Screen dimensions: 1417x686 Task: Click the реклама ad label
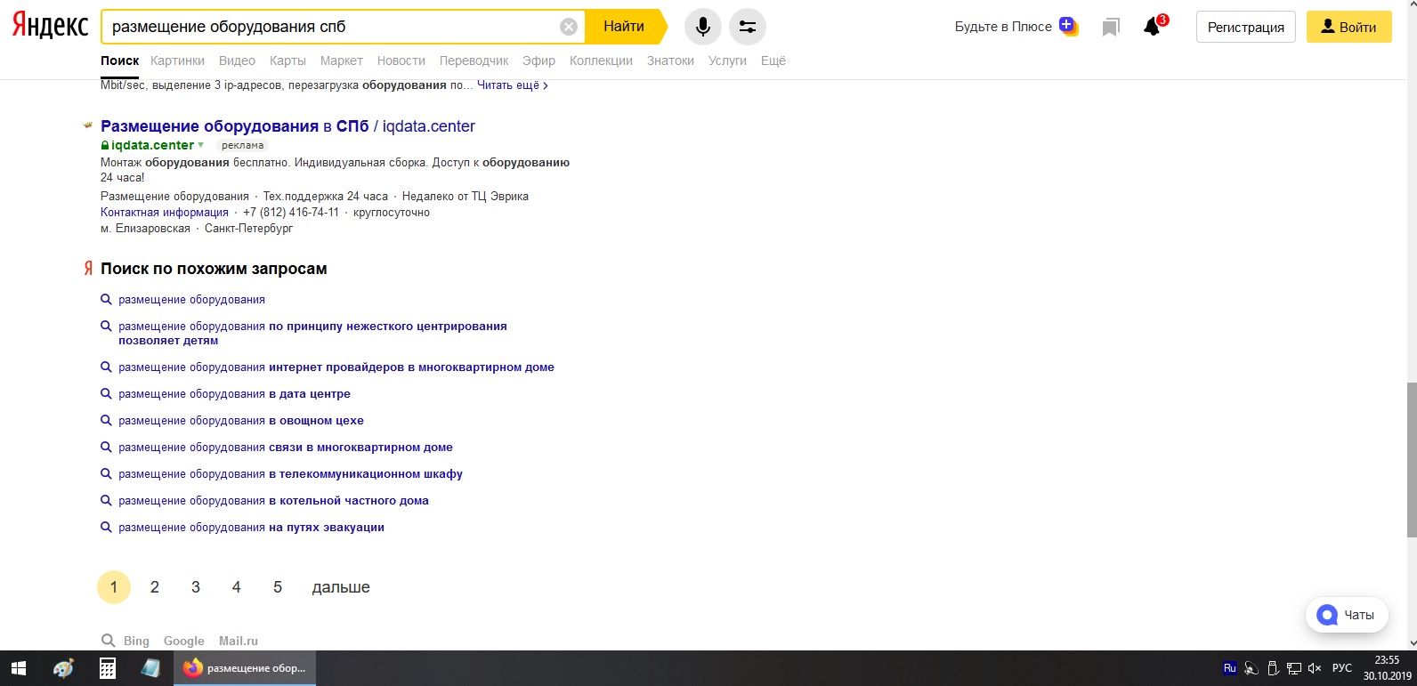[242, 145]
